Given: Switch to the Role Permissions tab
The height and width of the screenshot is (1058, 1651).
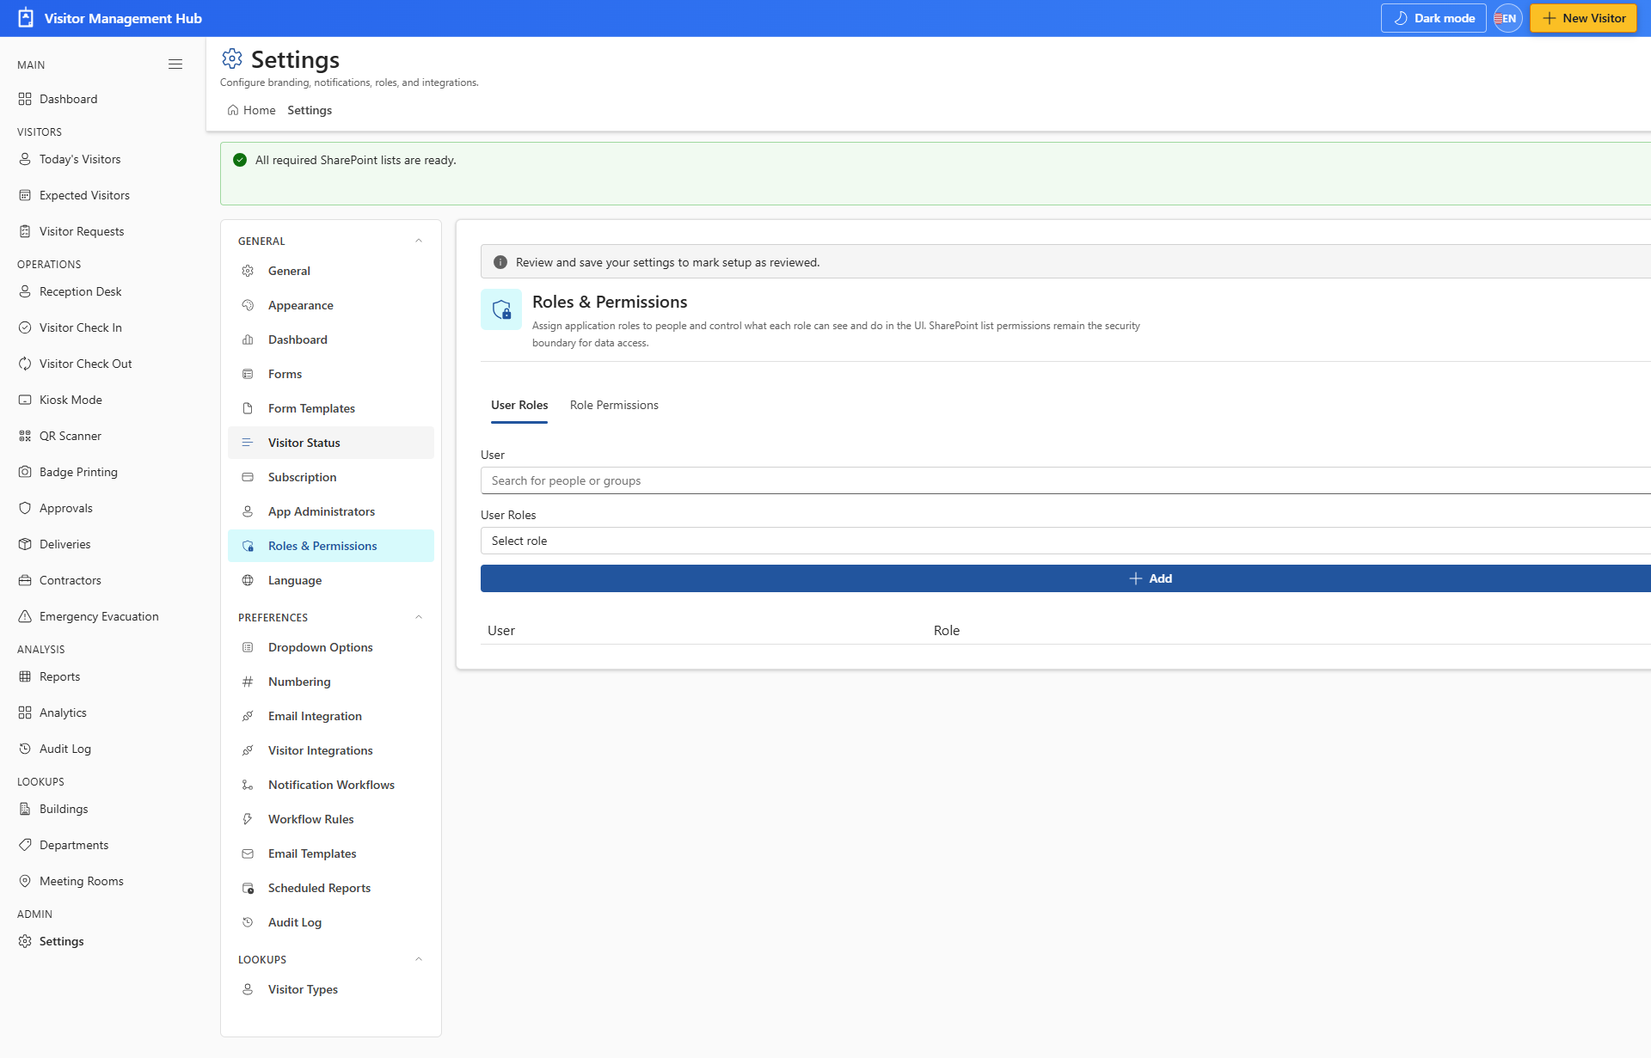Looking at the screenshot, I should pos(614,405).
